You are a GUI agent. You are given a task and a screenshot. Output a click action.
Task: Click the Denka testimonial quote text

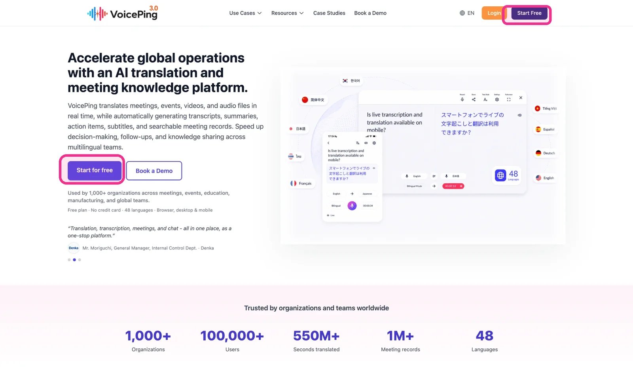(x=150, y=232)
